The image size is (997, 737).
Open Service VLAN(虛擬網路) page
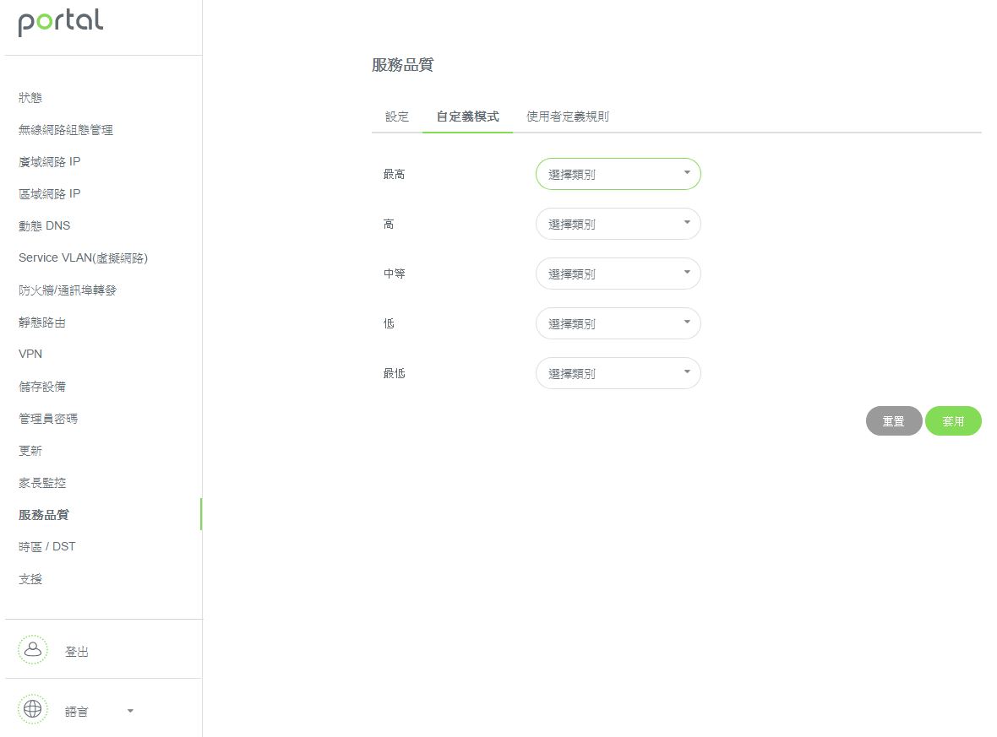(x=84, y=258)
